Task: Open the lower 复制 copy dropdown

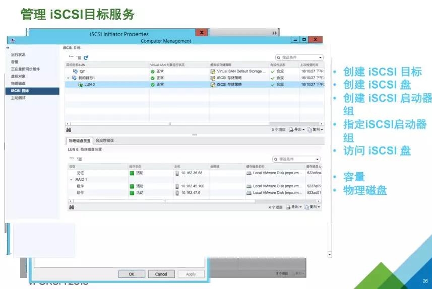Action: pos(315,207)
